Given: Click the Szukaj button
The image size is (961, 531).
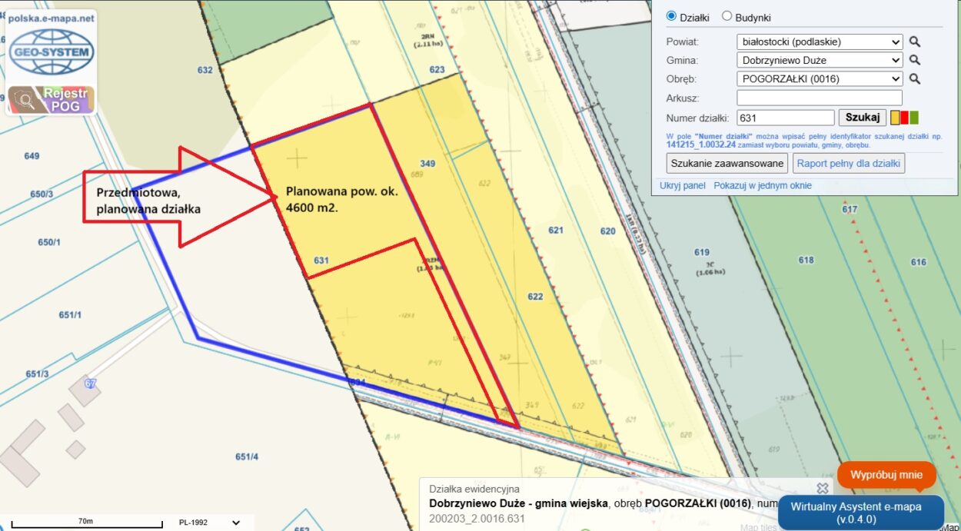Looking at the screenshot, I should click(863, 118).
